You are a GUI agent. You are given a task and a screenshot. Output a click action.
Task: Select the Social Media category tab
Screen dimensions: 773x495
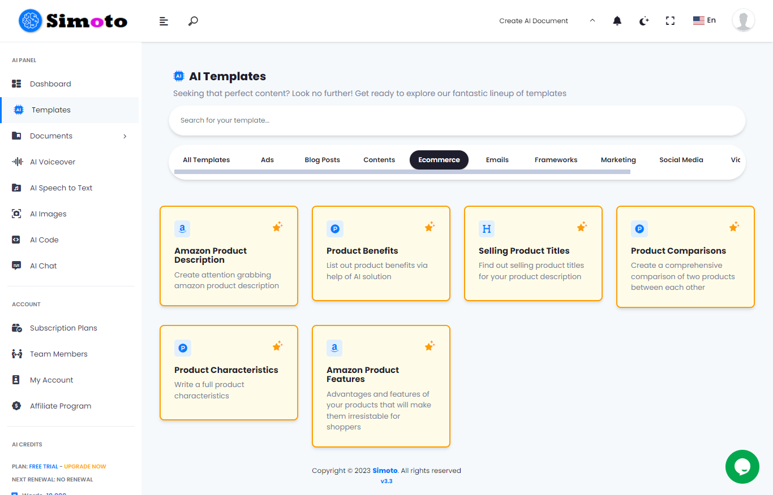tap(681, 160)
